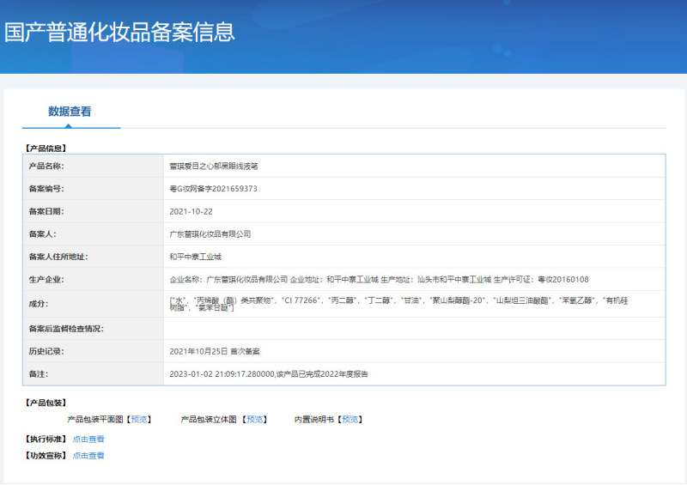Screen dimensions: 687x485
Task: Click the 备案人 company name 广东蕾琪化妆品有限公司
Action: (210, 233)
